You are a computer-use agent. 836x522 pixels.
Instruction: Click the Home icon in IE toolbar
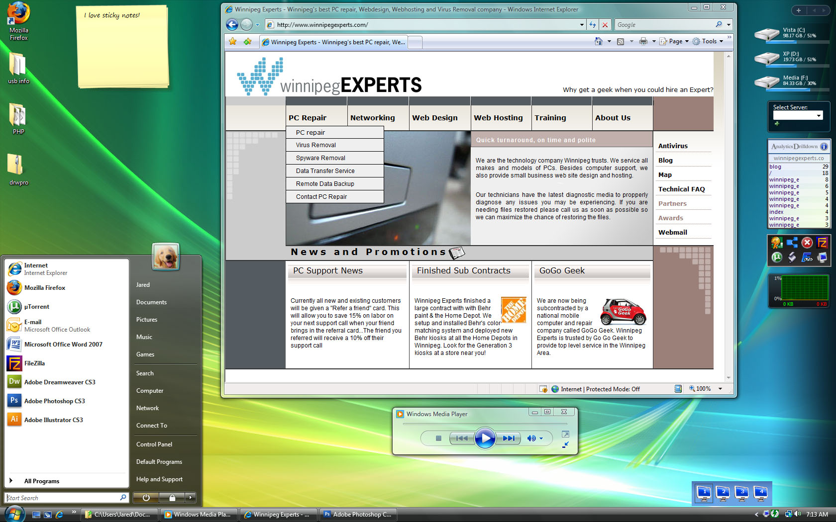click(x=599, y=41)
